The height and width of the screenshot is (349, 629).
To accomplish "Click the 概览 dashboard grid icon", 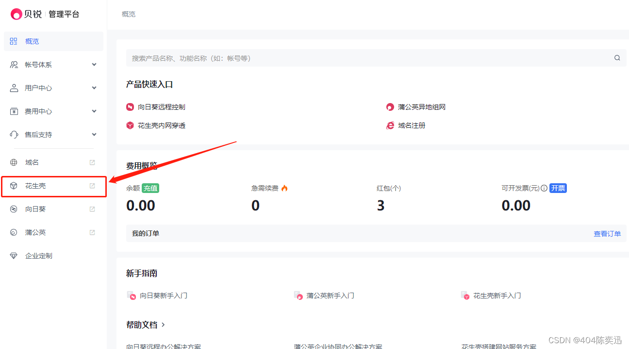I will pyautogui.click(x=14, y=41).
